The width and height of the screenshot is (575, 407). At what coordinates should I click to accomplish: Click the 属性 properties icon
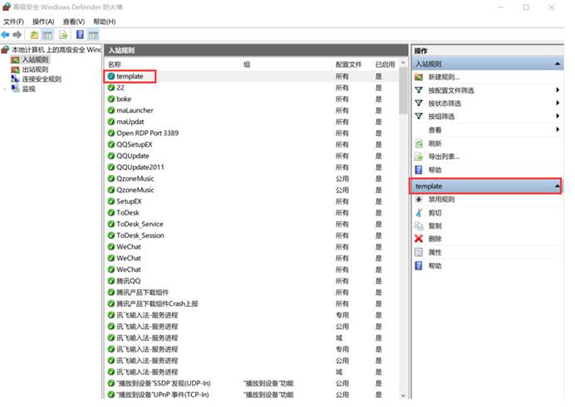(x=419, y=252)
